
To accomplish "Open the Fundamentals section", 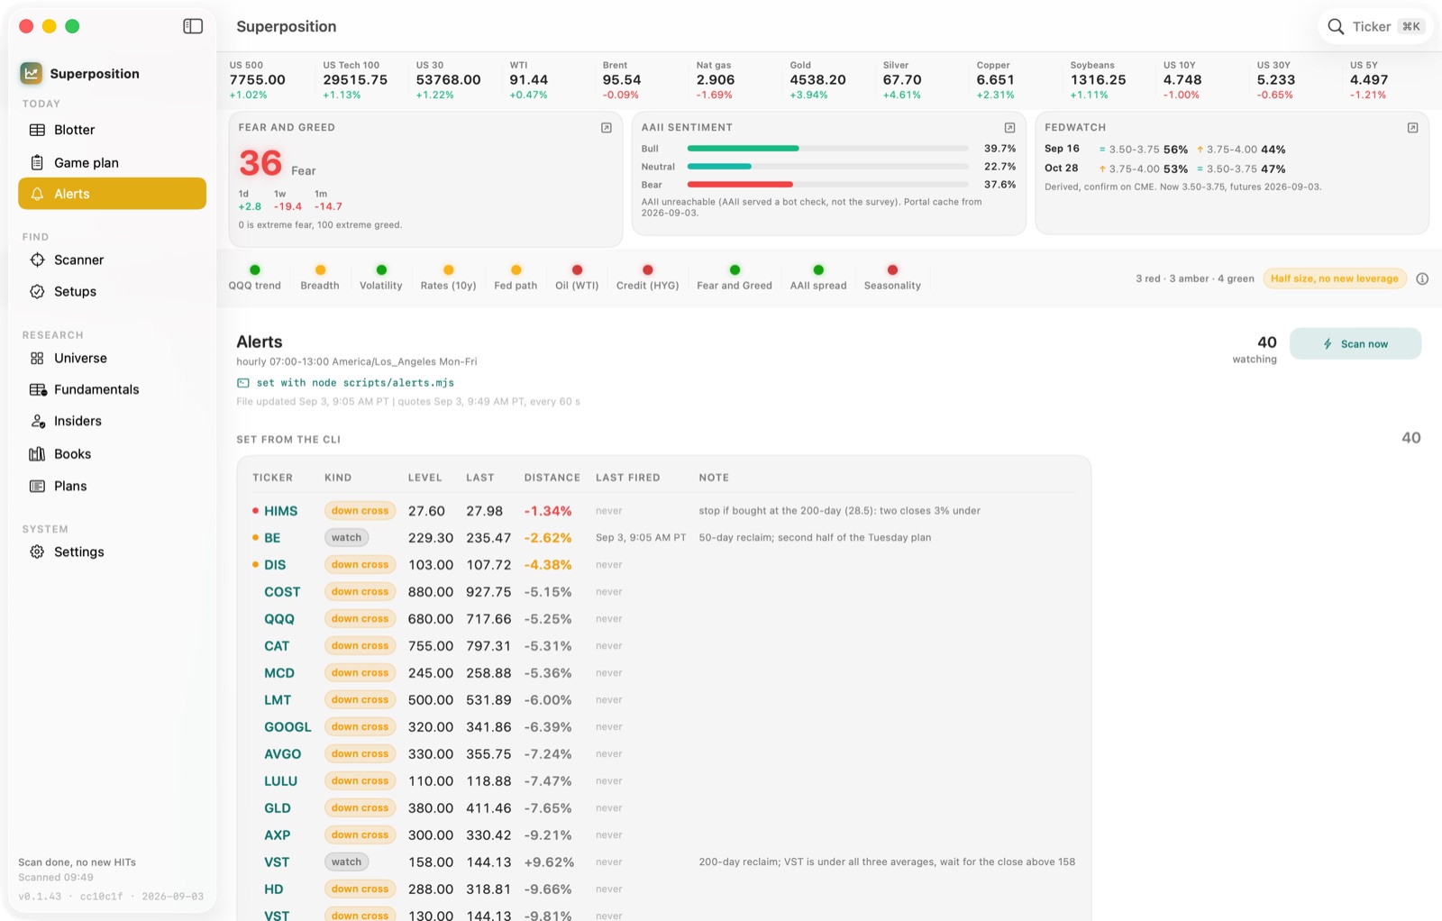I will pos(112,389).
